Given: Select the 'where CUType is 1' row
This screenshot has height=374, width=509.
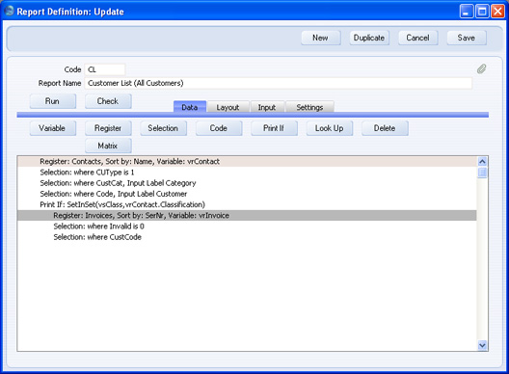Looking at the screenshot, I should (x=247, y=173).
